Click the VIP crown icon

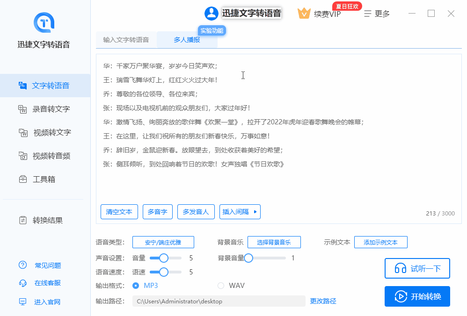coord(304,14)
